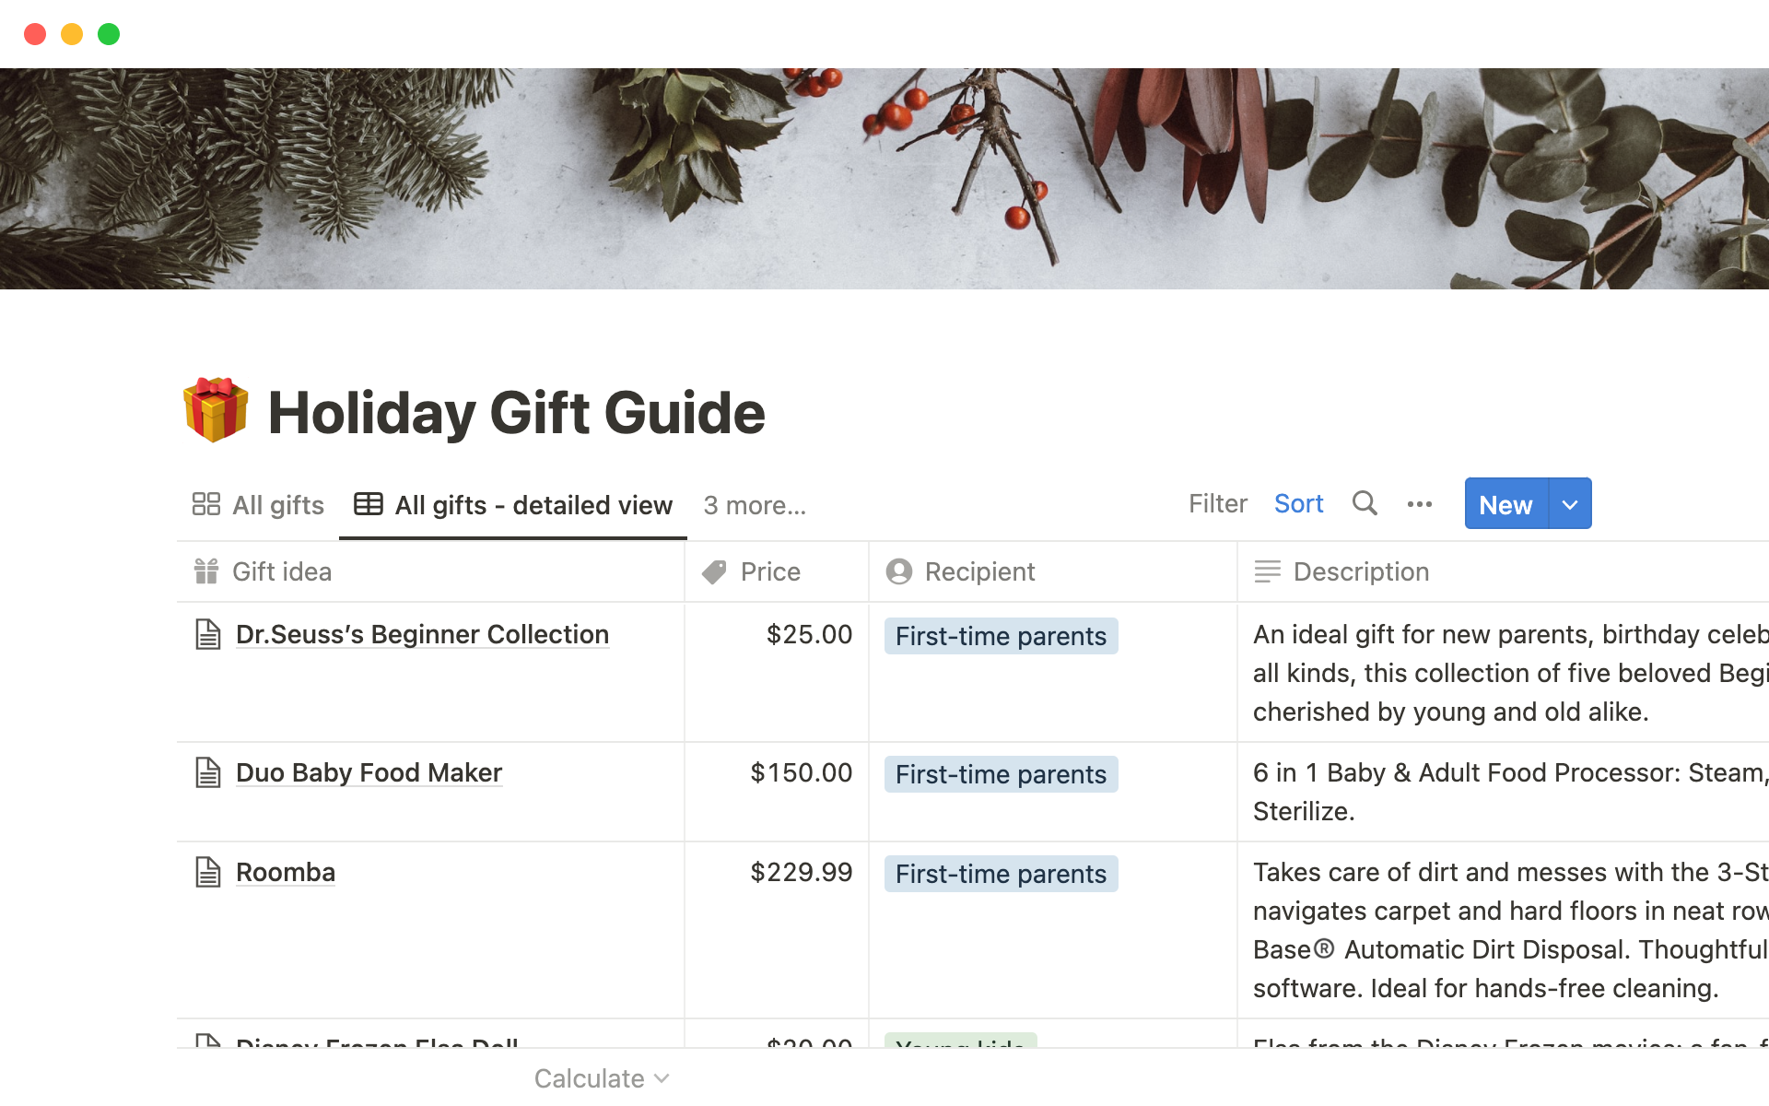The image size is (1769, 1106).
Task: Click the Description column header
Action: point(1361,572)
